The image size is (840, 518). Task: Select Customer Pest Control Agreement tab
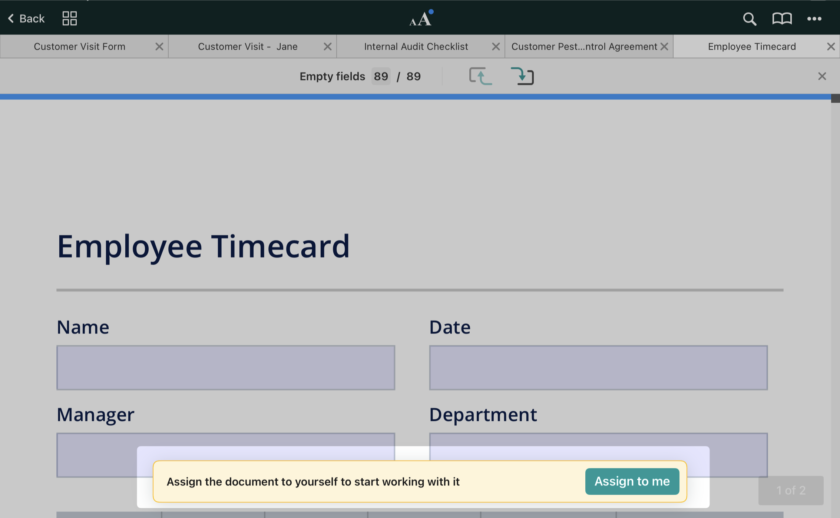point(584,47)
